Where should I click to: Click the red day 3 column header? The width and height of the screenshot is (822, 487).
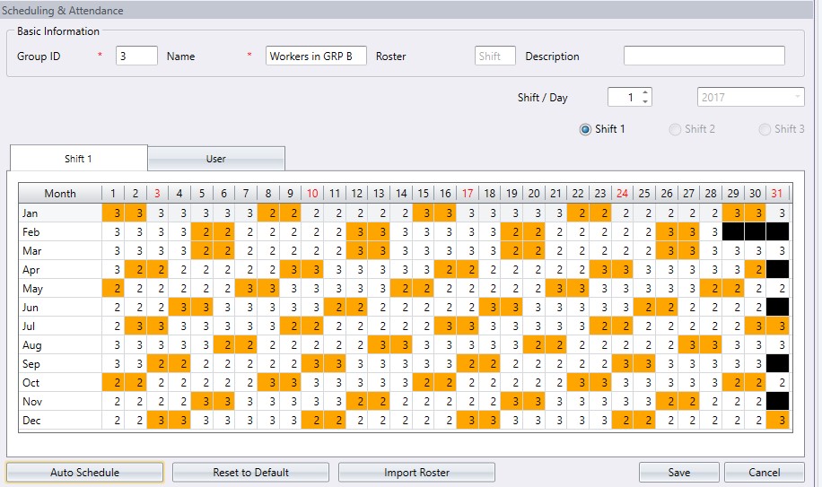(x=157, y=193)
